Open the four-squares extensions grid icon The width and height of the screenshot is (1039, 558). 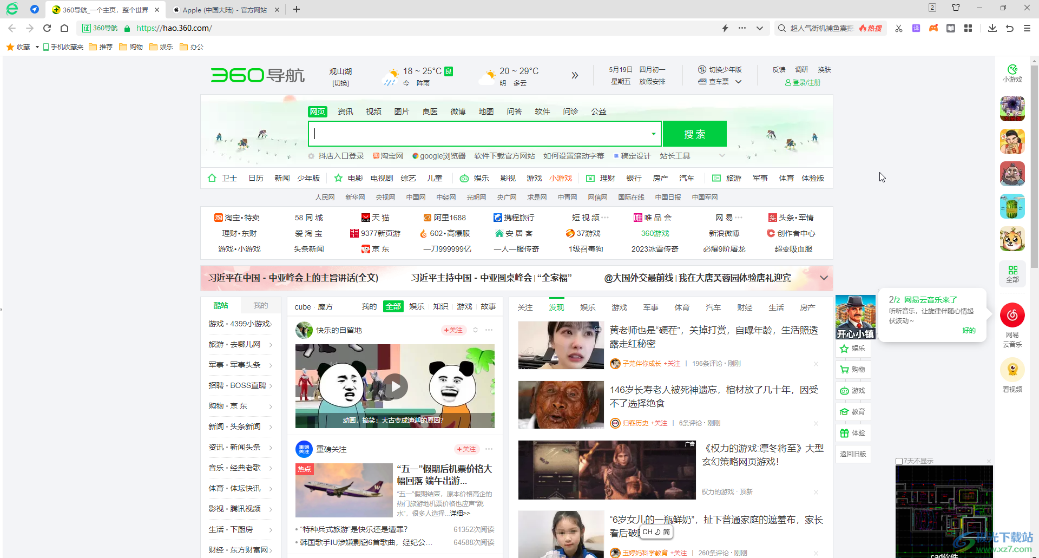pyautogui.click(x=968, y=28)
